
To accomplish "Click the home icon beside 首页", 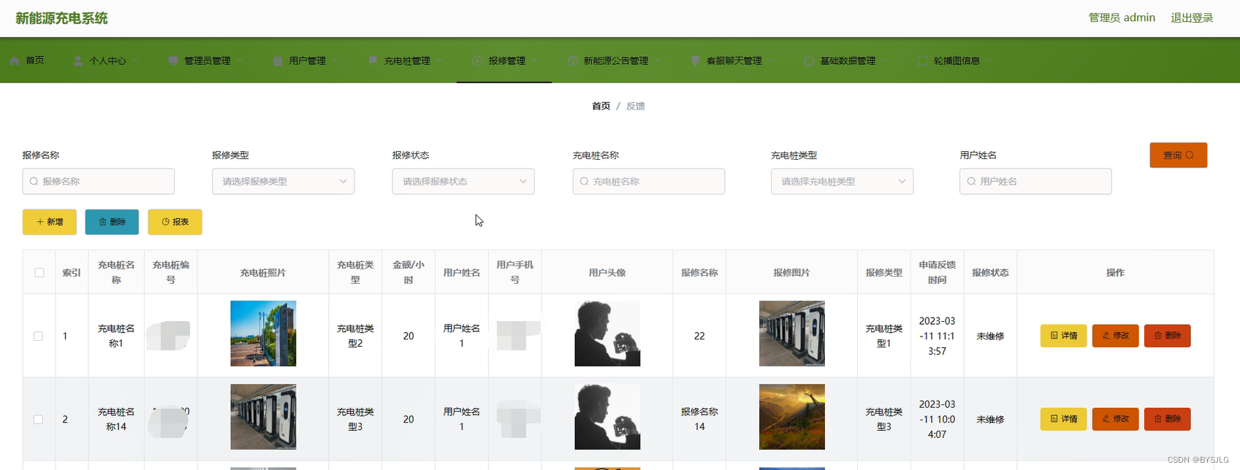I will pos(15,61).
